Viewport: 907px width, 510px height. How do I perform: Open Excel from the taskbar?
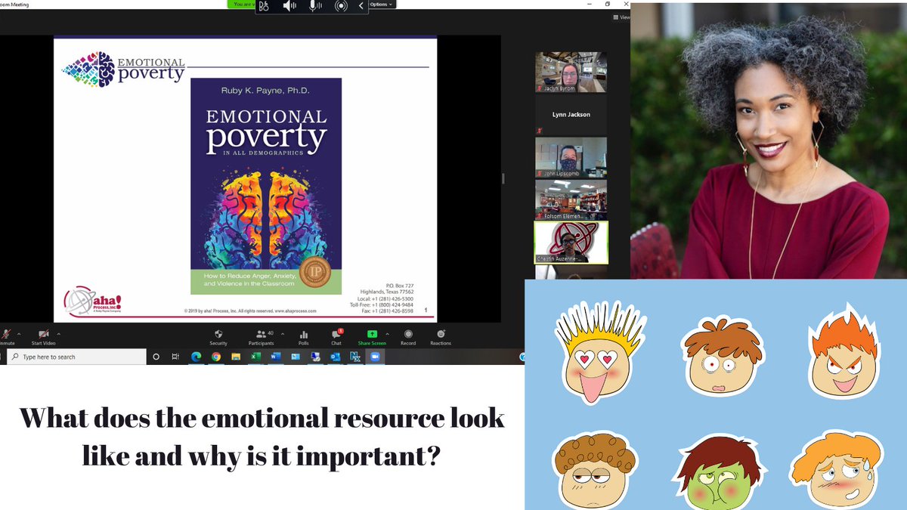click(255, 357)
